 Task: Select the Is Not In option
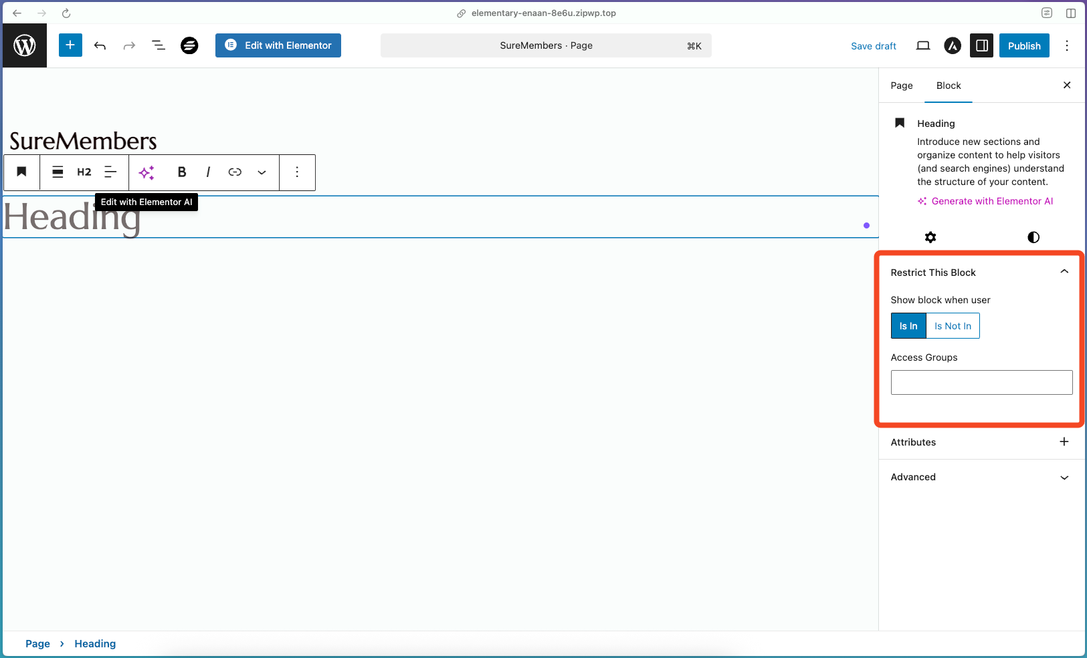pyautogui.click(x=953, y=326)
